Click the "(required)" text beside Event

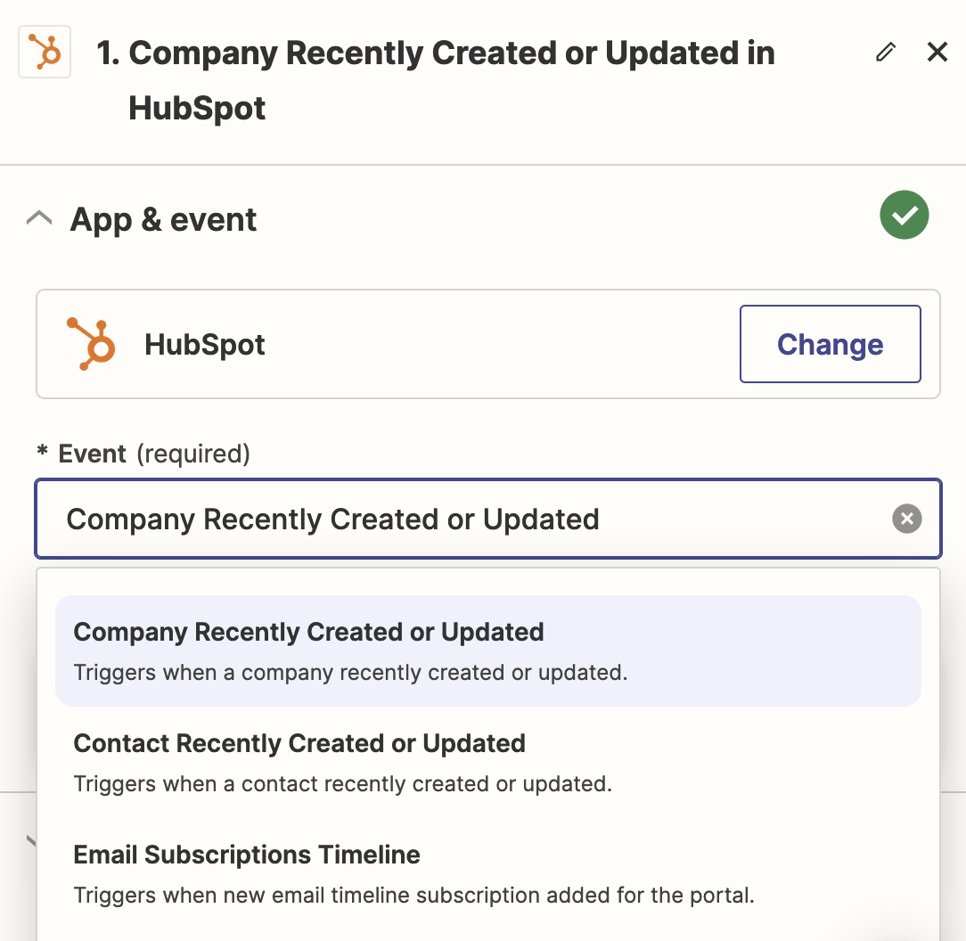click(193, 454)
